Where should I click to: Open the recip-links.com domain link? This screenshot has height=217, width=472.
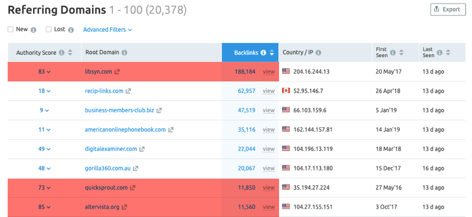pos(104,91)
